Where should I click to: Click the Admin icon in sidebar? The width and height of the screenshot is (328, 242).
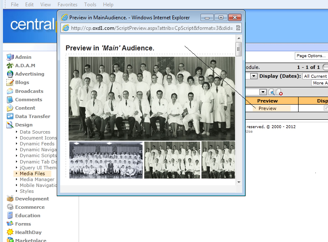pyautogui.click(x=10, y=57)
